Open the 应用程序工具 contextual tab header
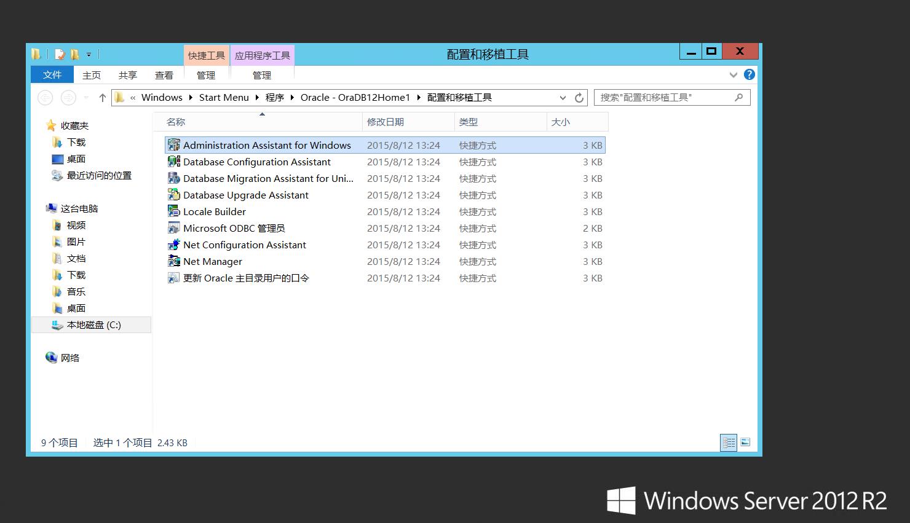Image resolution: width=910 pixels, height=523 pixels. point(263,55)
